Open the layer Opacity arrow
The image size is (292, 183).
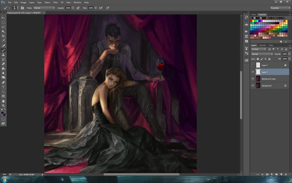pos(289,54)
